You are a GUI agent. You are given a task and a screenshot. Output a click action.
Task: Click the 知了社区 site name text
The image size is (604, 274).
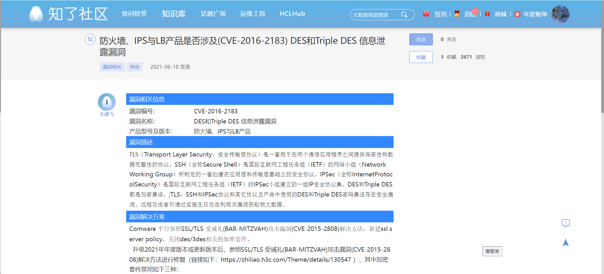point(78,14)
